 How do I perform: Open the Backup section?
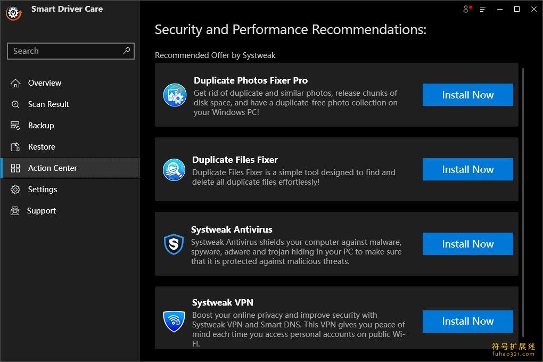click(x=70, y=126)
